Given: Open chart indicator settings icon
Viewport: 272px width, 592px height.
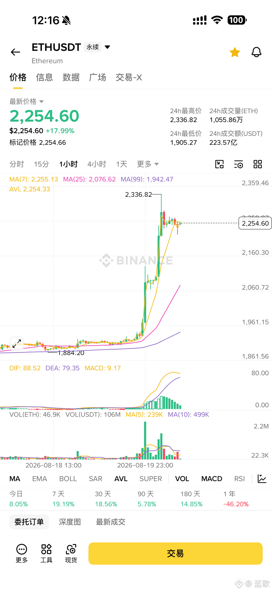Looking at the screenshot, I should [238, 164].
